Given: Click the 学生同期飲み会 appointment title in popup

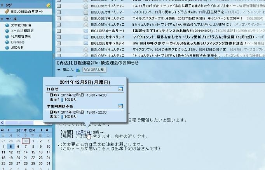Looking at the screenshot, I should 60,106.
